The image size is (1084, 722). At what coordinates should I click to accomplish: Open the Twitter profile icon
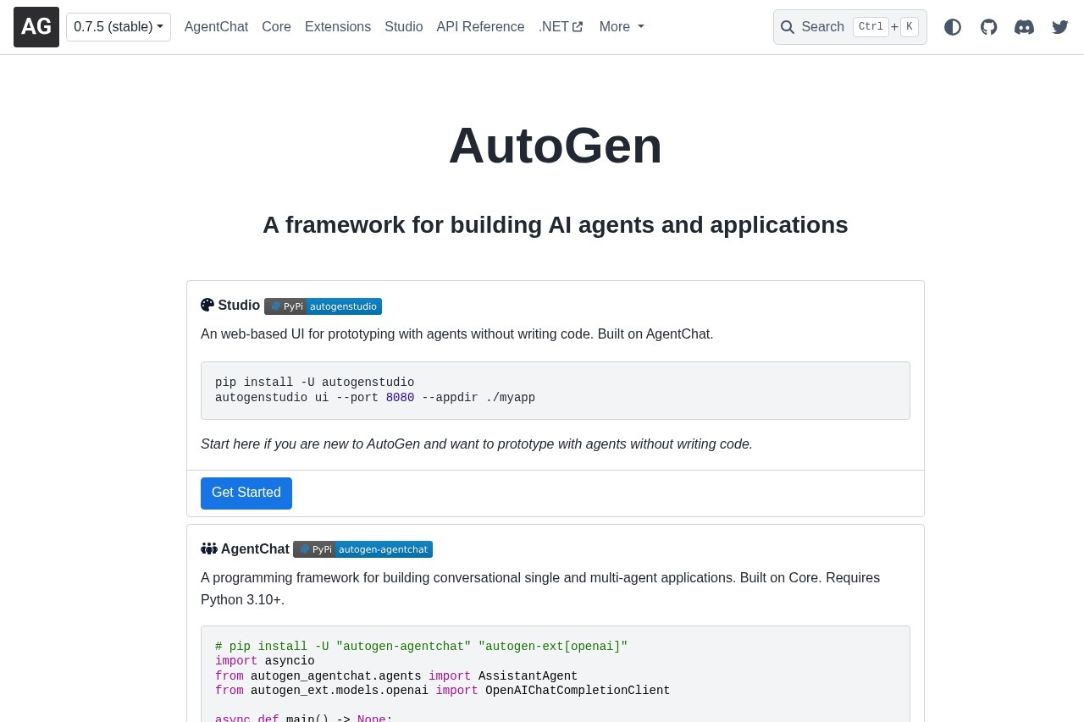coord(1060,27)
